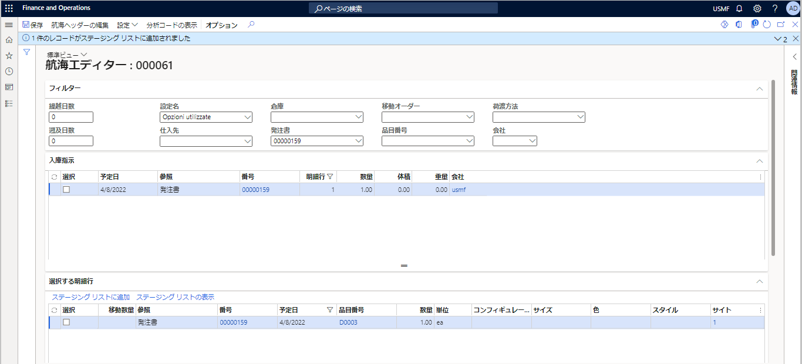Check the 選択 box for item D0003
The width and height of the screenshot is (802, 364).
(66, 322)
